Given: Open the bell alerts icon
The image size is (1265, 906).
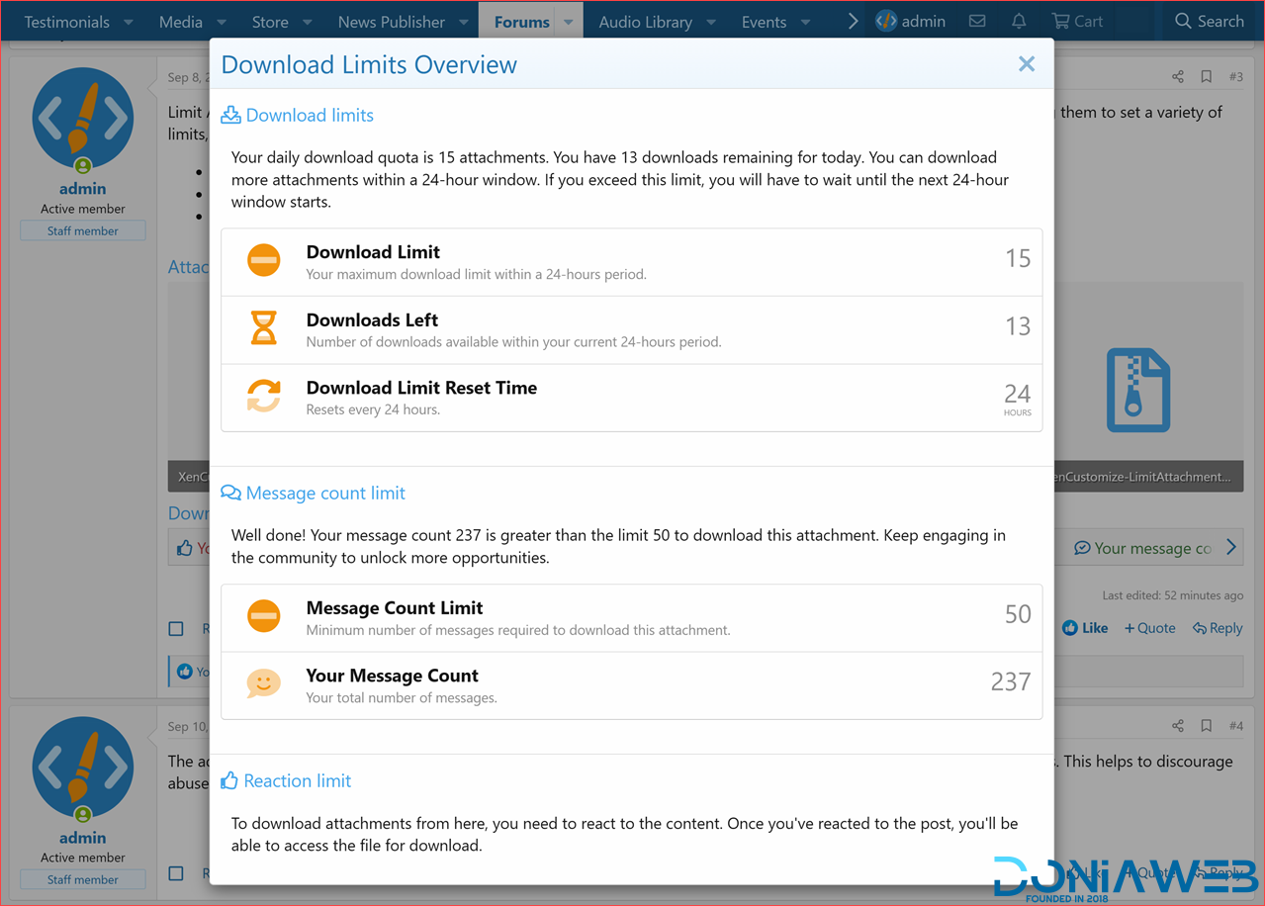Looking at the screenshot, I should tap(1019, 21).
